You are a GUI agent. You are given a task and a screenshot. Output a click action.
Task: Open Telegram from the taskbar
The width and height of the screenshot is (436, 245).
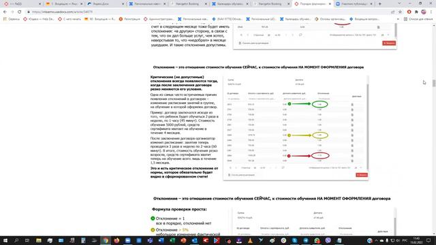306,240
